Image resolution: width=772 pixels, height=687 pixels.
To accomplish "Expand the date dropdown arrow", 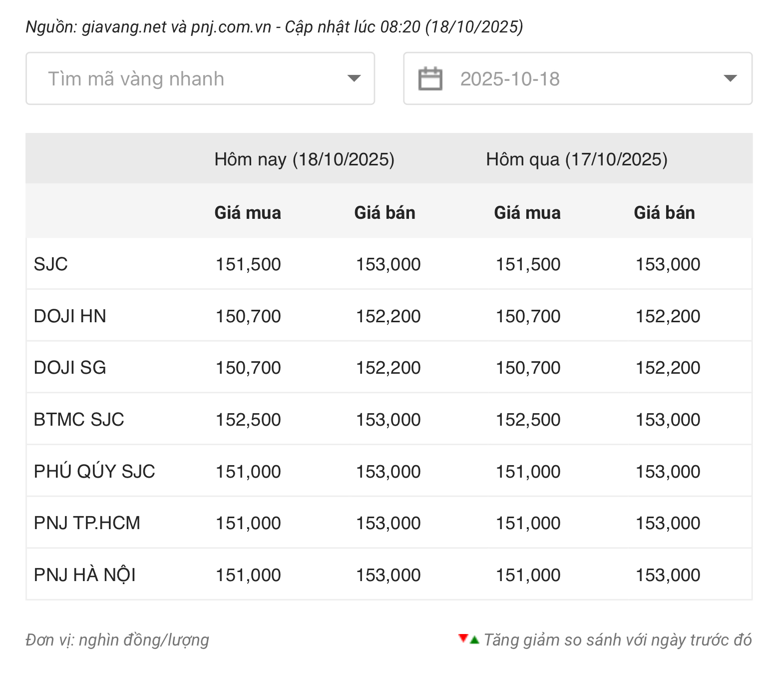I will coord(730,78).
